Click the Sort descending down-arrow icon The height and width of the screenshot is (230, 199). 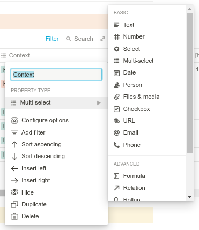(14, 157)
